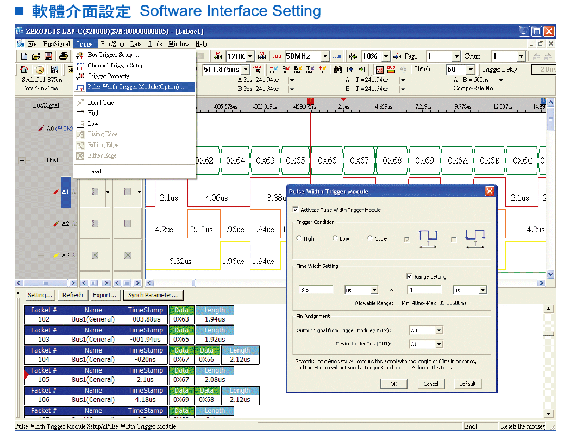This screenshot has height=440, width=564.
Task: Open the 10% trigger position dropdown
Action: [x=386, y=56]
